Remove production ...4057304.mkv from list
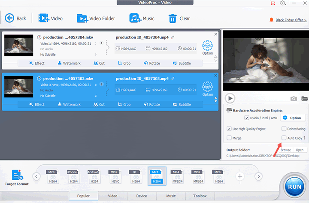This screenshot has width=309, height=203. click(216, 34)
